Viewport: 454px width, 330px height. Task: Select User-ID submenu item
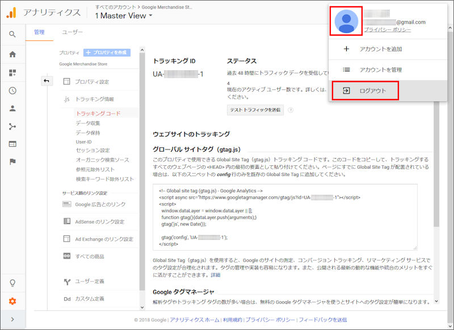click(x=83, y=142)
